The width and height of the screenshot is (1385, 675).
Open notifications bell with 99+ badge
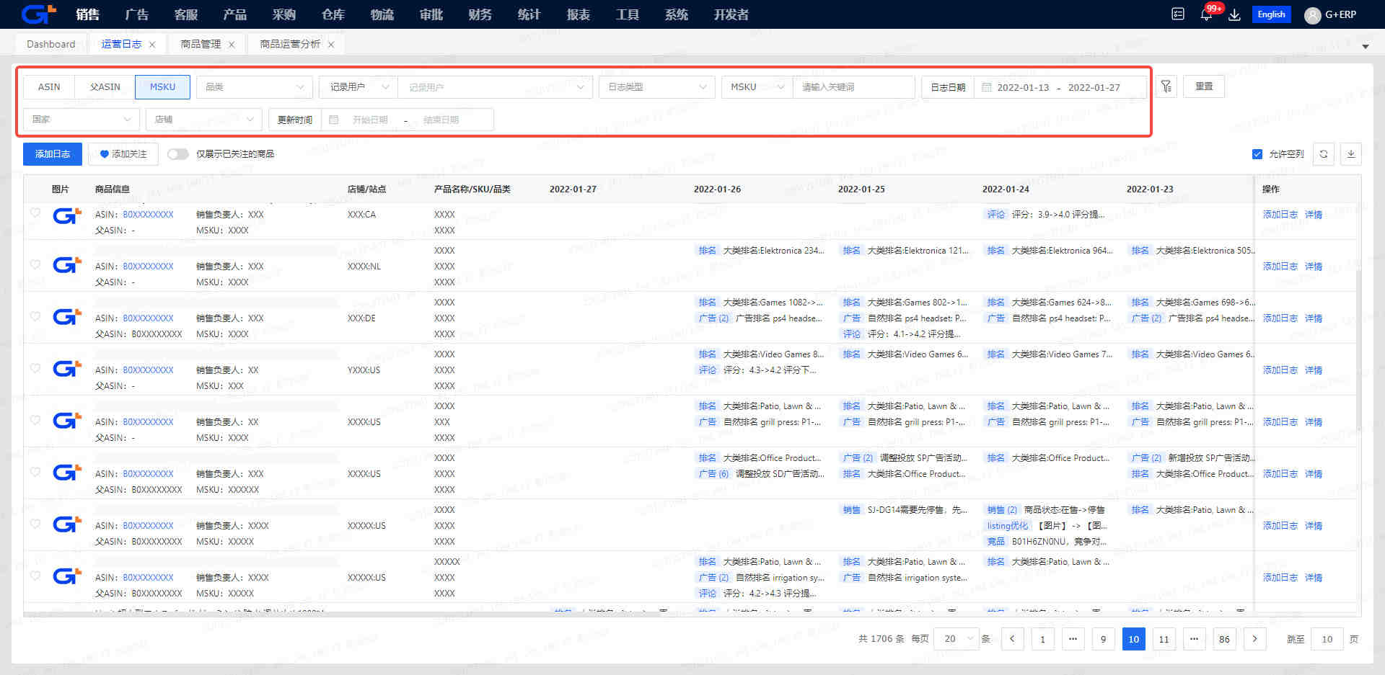coord(1206,14)
